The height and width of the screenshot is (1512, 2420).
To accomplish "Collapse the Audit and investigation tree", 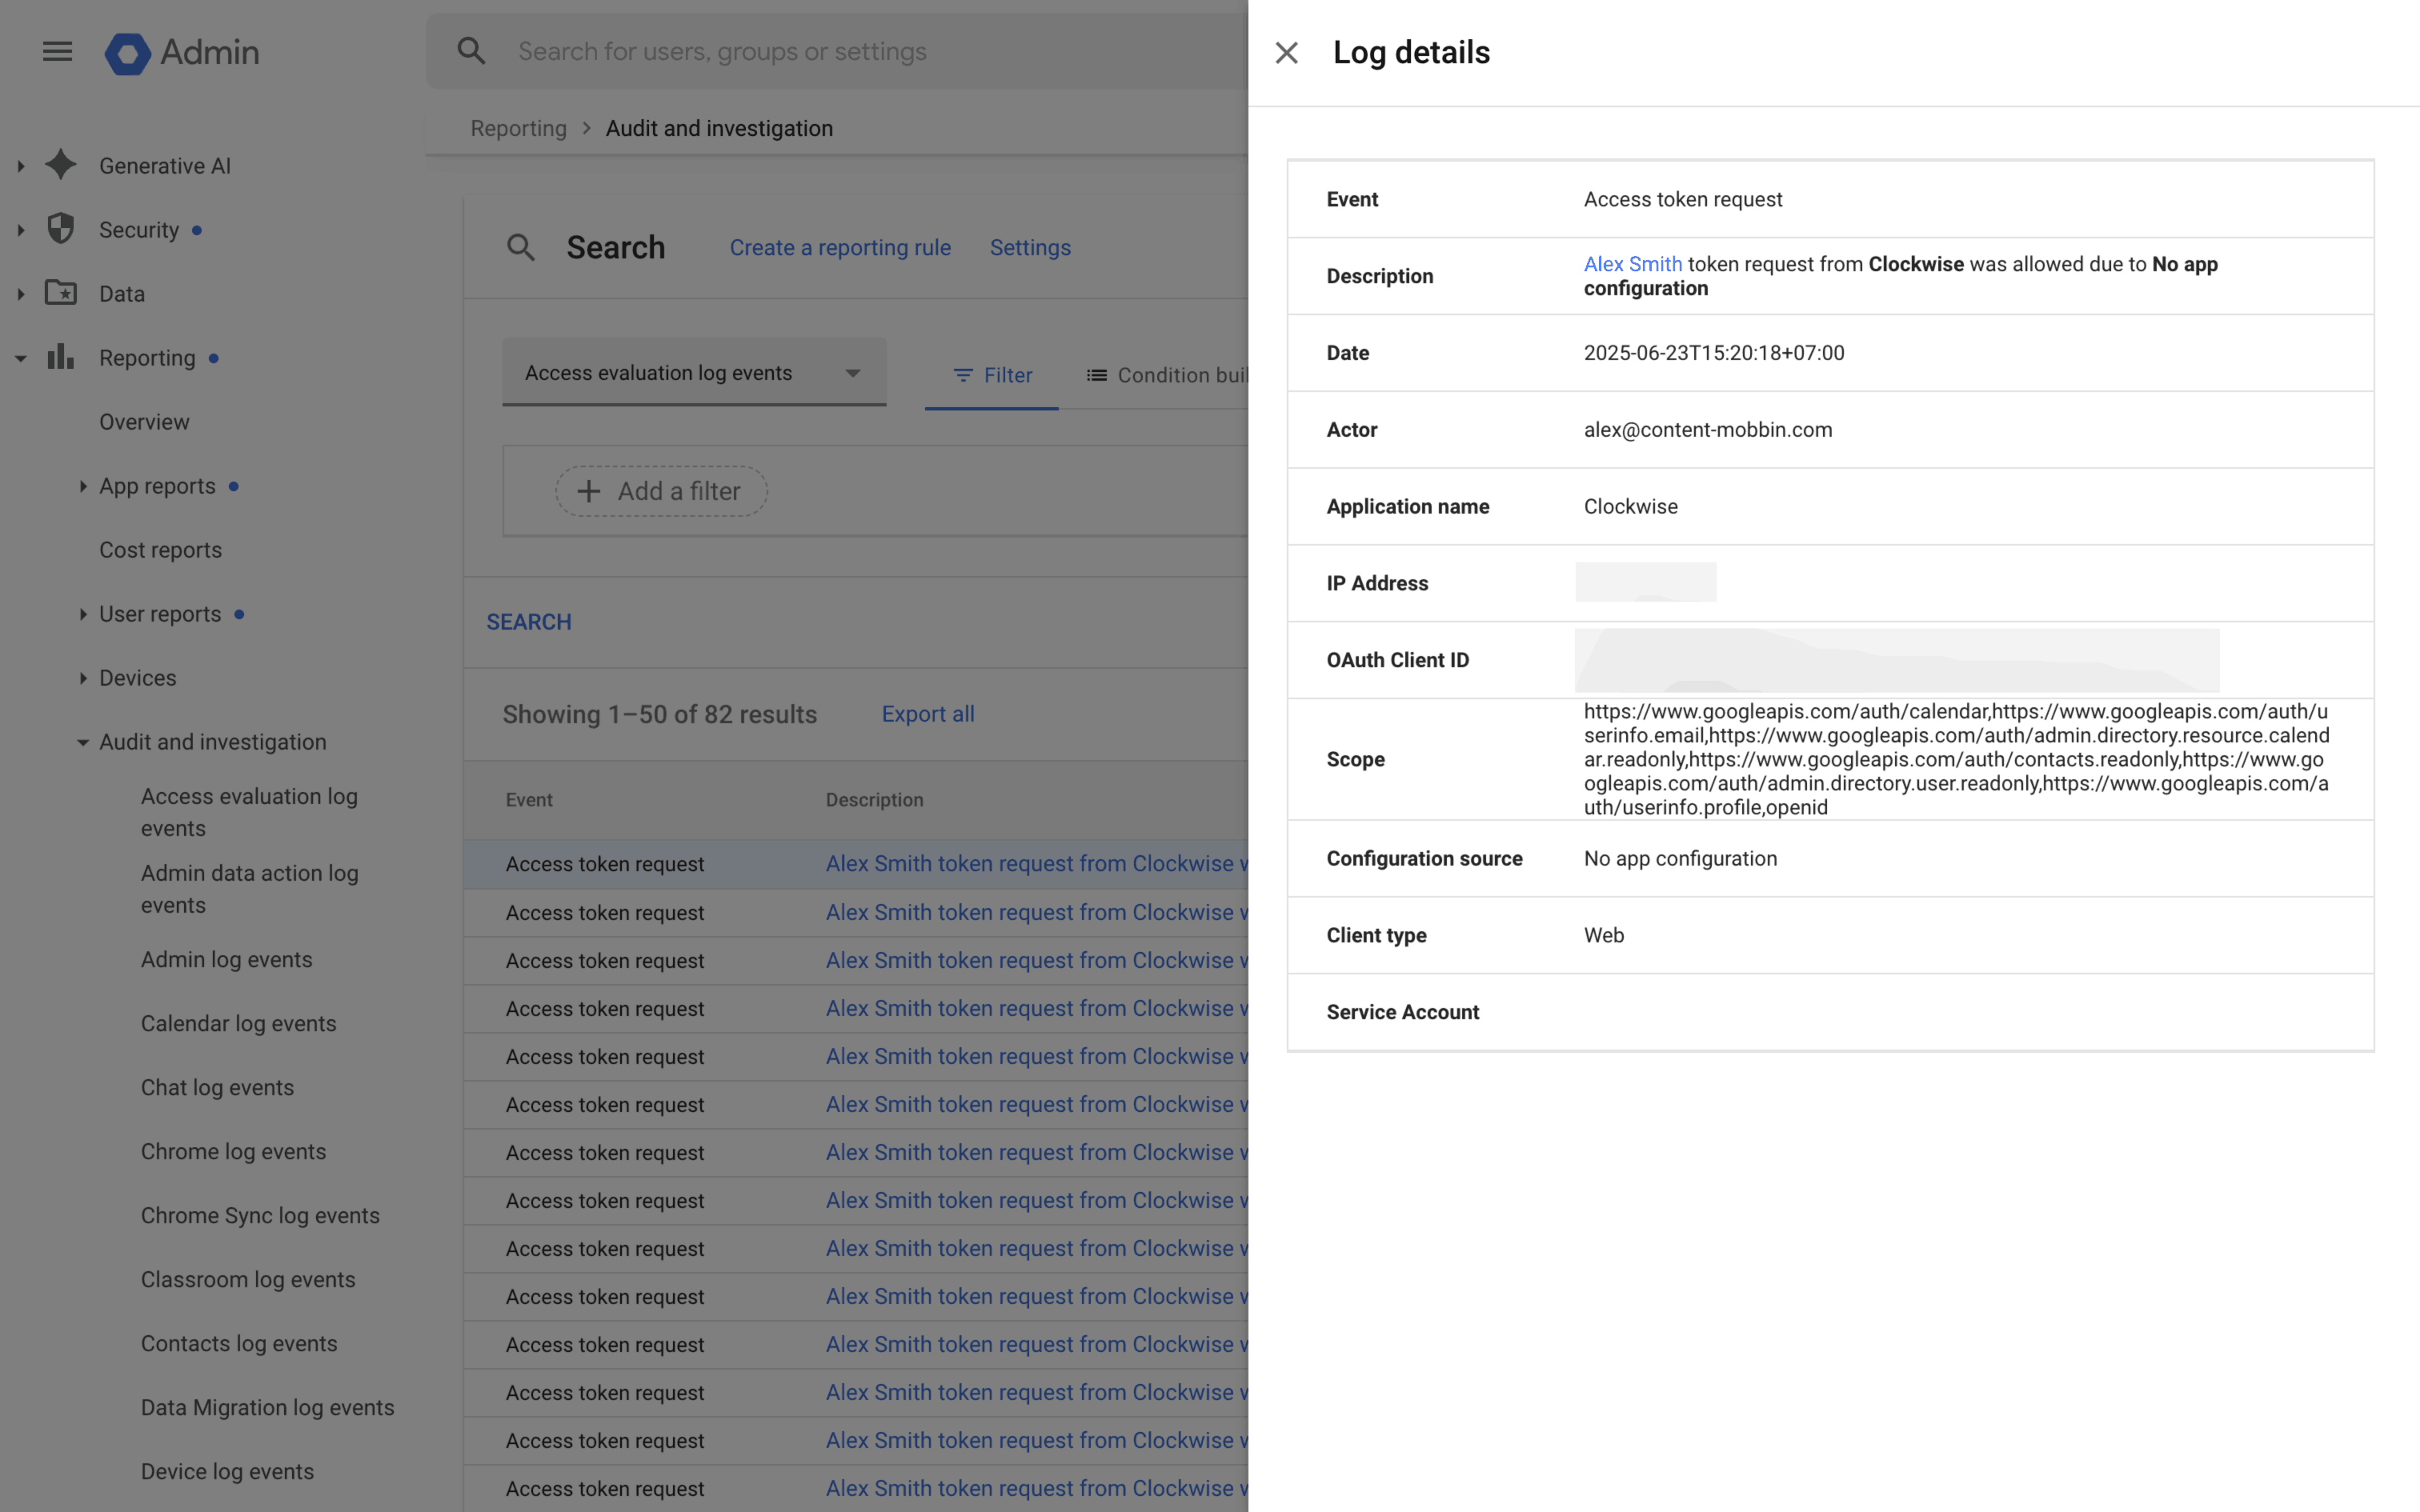I will (83, 742).
